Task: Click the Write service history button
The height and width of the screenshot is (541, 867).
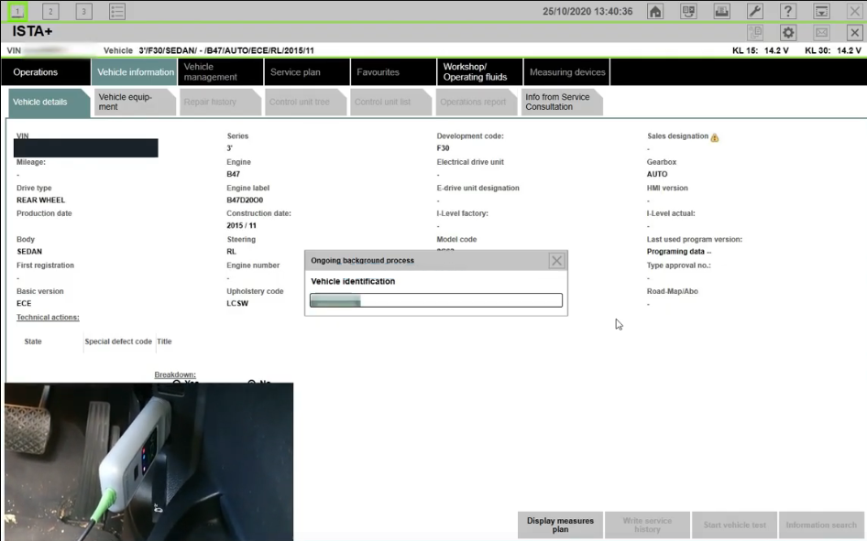Action: pyautogui.click(x=647, y=525)
